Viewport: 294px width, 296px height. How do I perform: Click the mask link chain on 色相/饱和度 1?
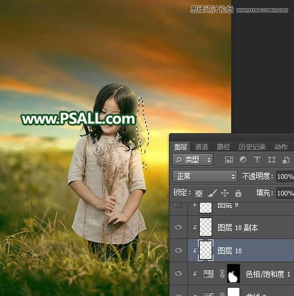click(x=222, y=273)
